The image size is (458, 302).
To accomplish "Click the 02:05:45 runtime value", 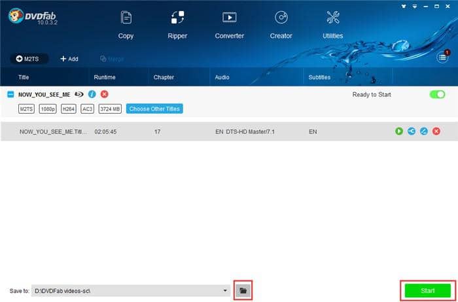I will (x=105, y=132).
